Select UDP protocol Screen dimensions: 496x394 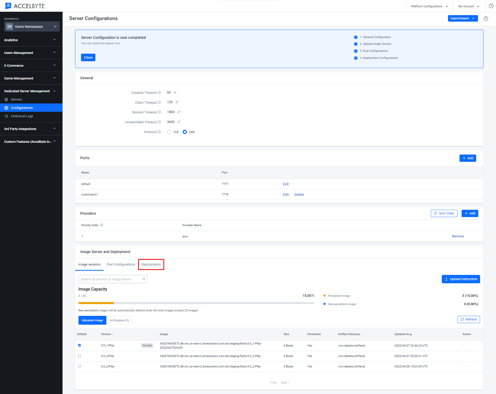tap(185, 132)
